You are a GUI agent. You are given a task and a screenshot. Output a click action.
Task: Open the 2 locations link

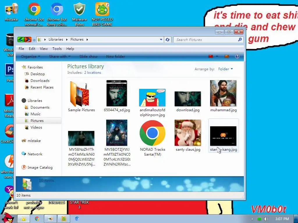(93, 73)
